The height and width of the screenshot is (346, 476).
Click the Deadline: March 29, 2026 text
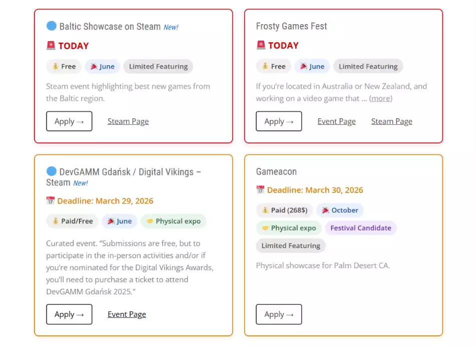105,201
